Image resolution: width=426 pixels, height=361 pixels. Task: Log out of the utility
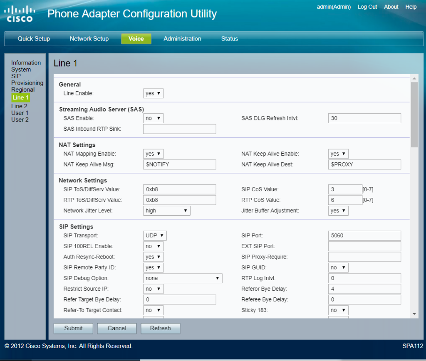pos(367,7)
